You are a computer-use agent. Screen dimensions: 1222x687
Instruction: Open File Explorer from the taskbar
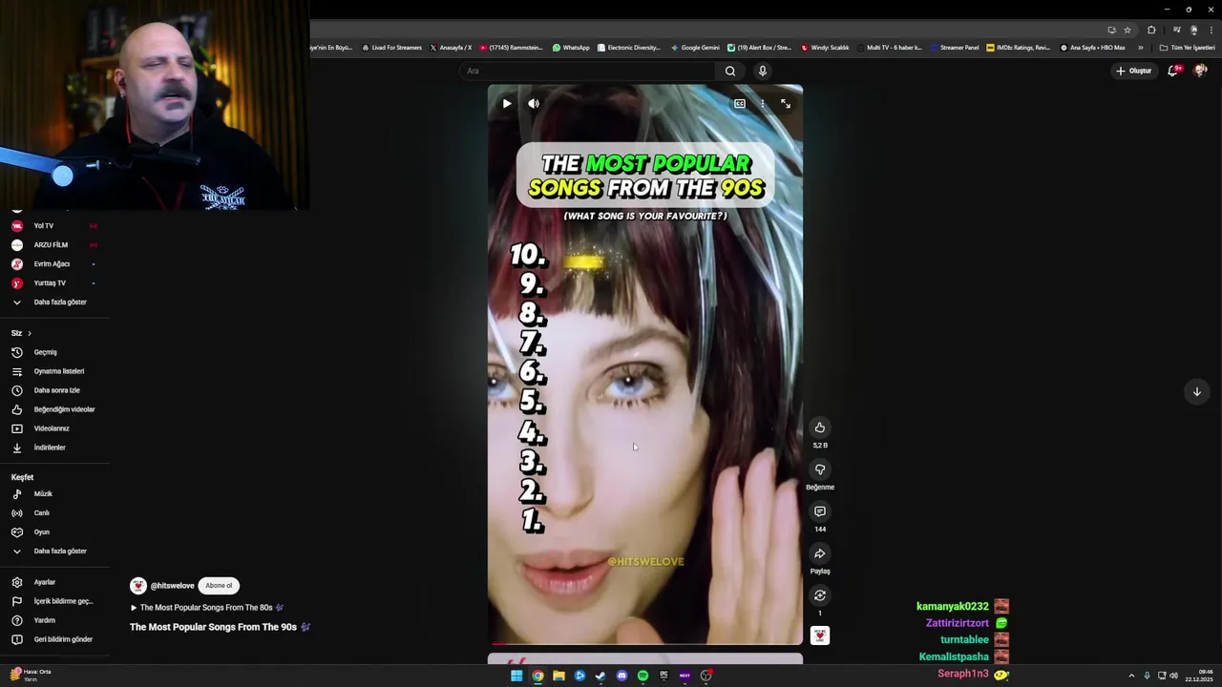[558, 676]
